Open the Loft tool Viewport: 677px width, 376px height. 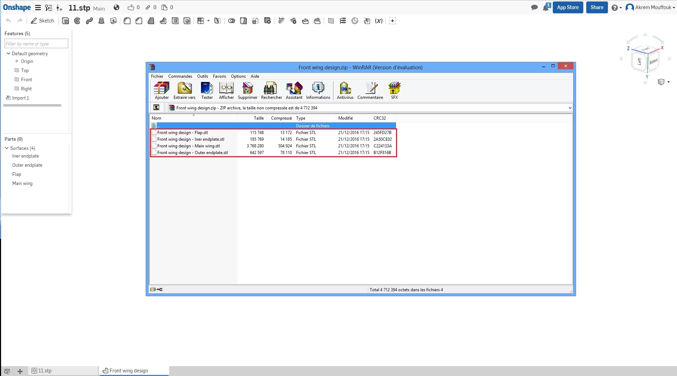tap(101, 21)
